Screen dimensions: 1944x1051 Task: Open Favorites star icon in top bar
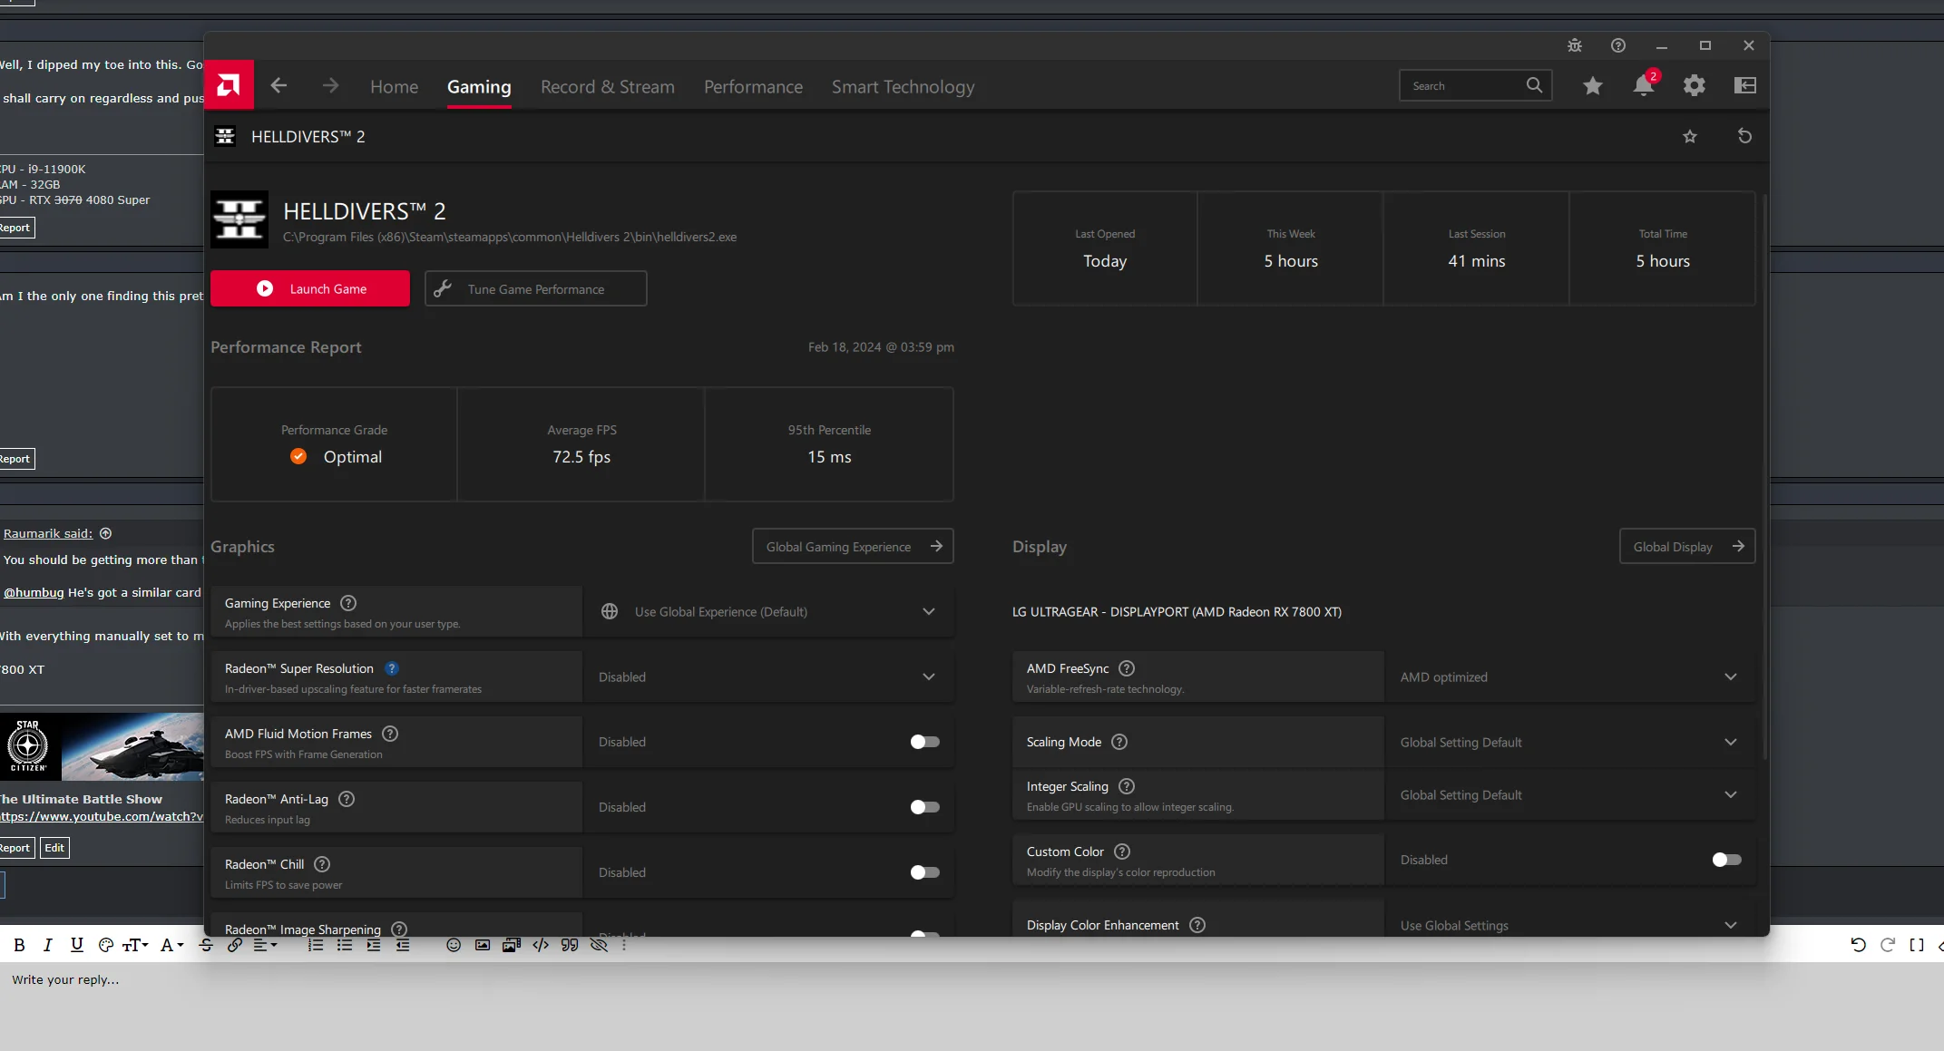click(x=1593, y=85)
